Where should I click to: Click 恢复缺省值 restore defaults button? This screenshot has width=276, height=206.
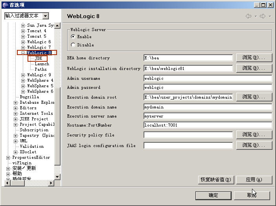pyautogui.click(x=216, y=180)
